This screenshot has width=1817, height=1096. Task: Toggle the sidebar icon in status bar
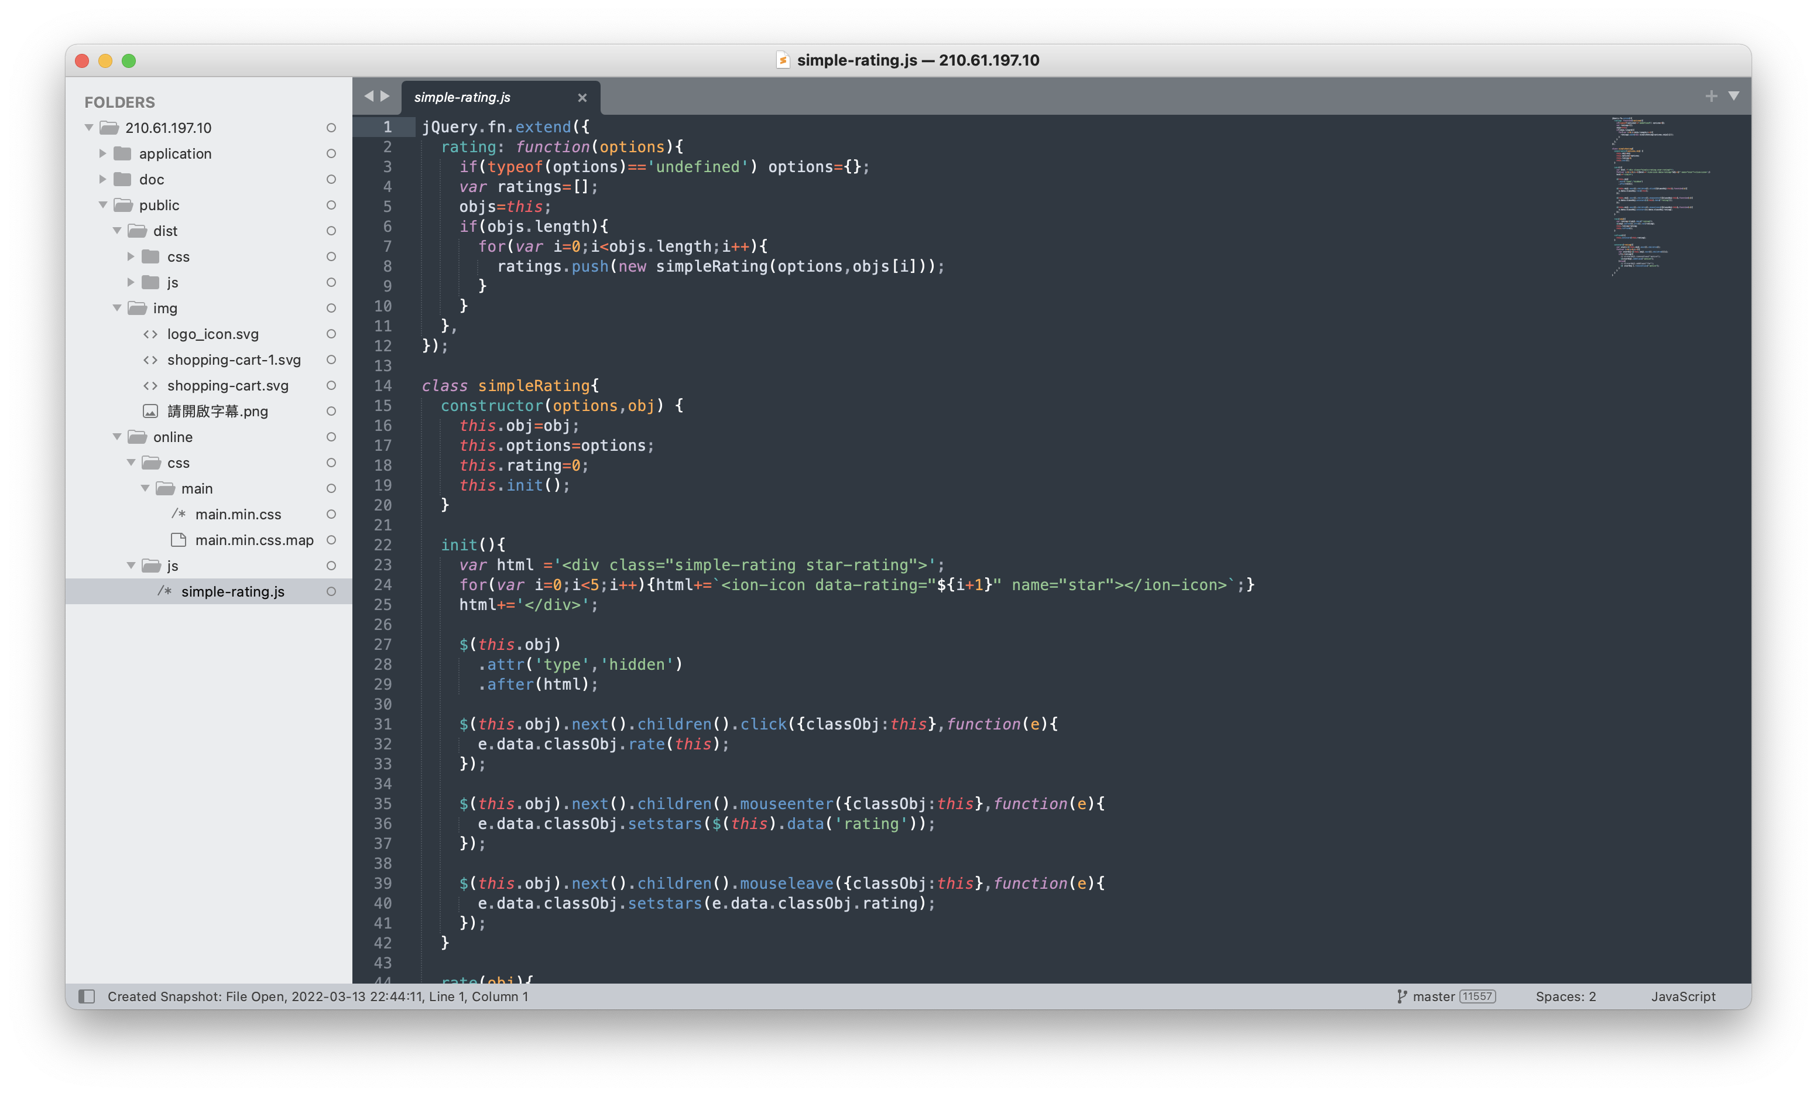click(86, 996)
